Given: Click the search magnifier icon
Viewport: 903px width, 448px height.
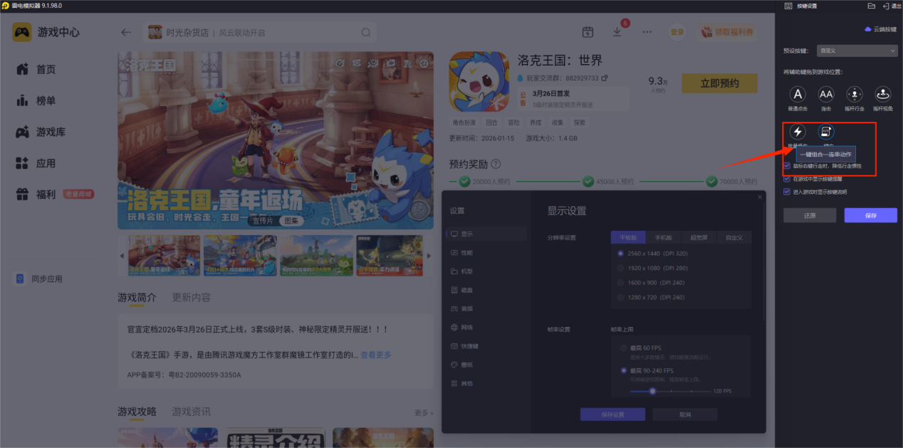Looking at the screenshot, I should (x=366, y=32).
